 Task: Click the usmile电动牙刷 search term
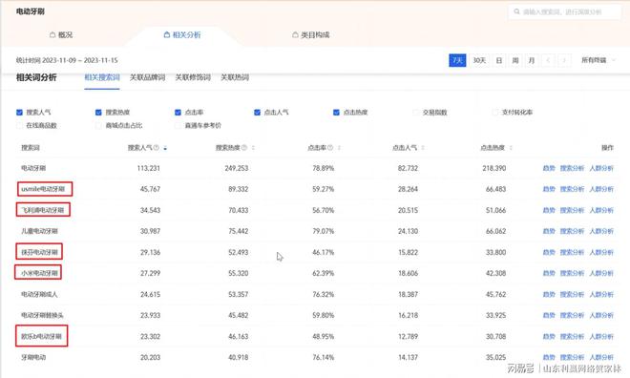point(43,189)
